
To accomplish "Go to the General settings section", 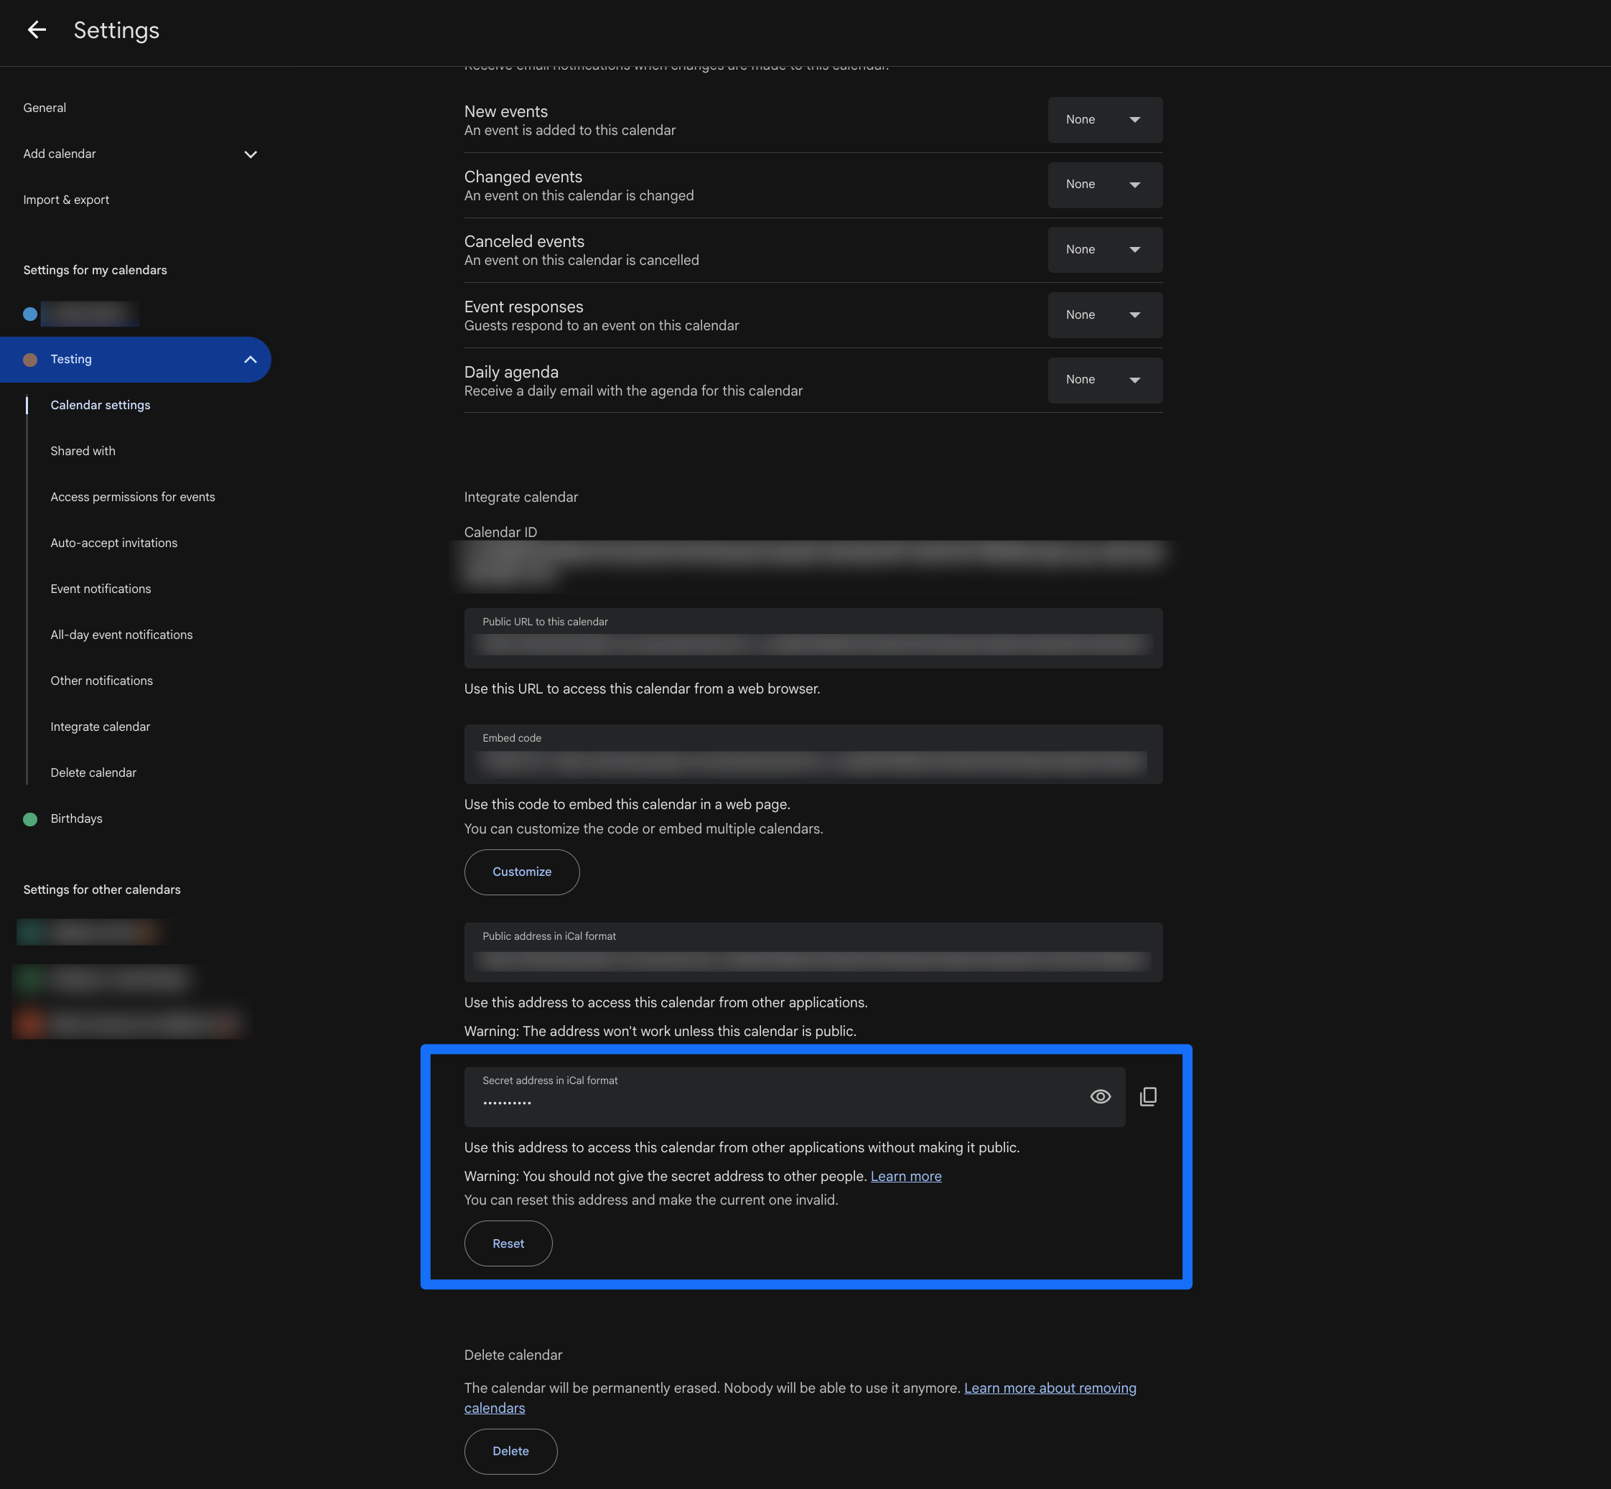I will pos(45,108).
